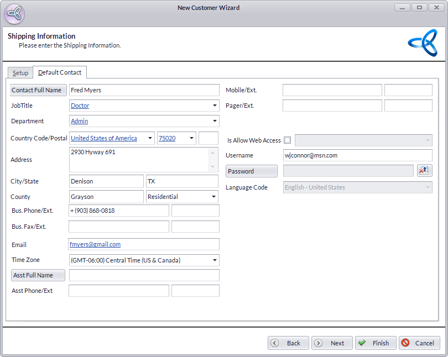Expand the Time Zone combo box
This screenshot has height=357, width=448.
point(214,260)
